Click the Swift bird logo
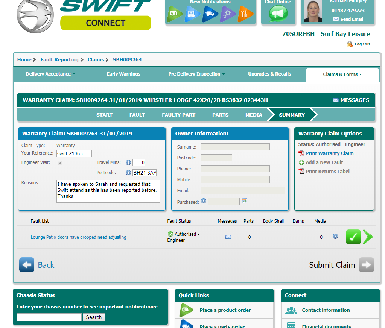385x328 pixels. click(35, 16)
